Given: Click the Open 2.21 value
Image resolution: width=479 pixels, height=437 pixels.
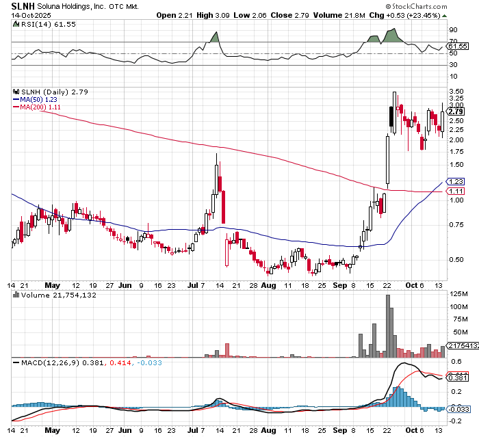Looking at the screenshot, I should 174,15.
